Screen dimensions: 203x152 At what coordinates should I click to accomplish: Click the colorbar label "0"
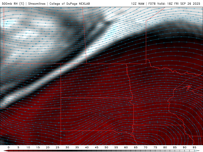tap(9, 147)
